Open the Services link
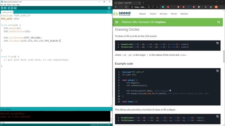Viewport: 225px width, 126px height. pos(163,14)
